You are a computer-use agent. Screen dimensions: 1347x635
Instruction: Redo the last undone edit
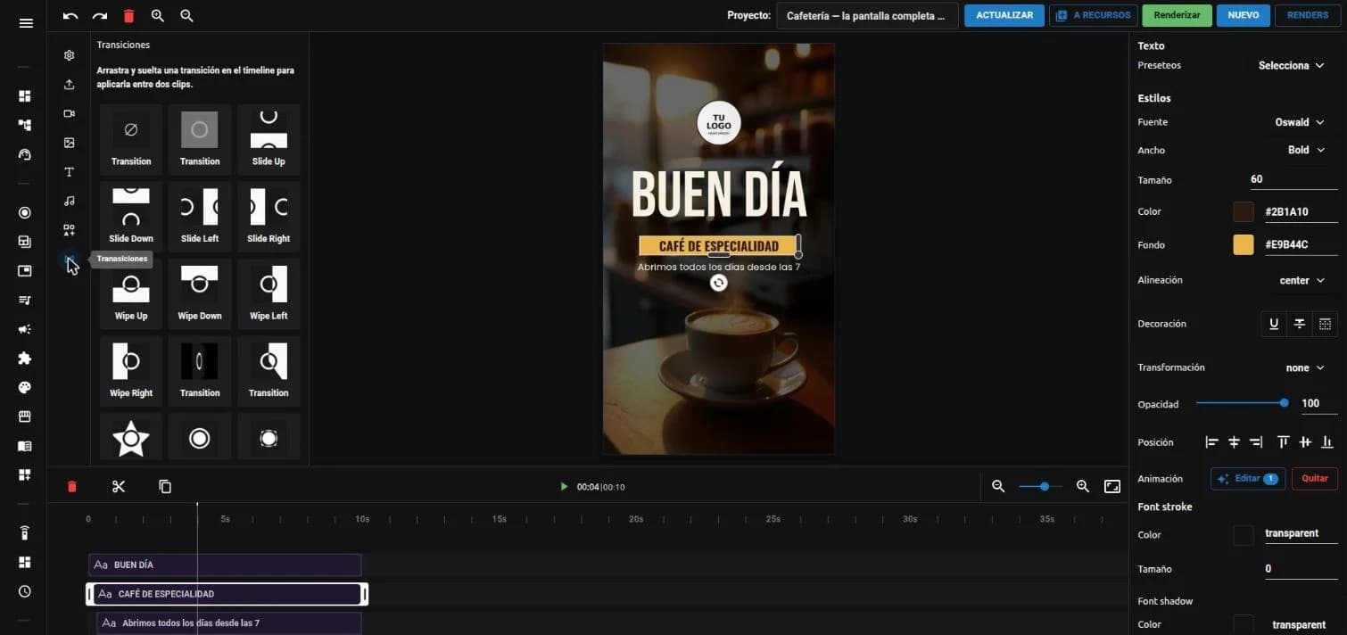tap(100, 16)
